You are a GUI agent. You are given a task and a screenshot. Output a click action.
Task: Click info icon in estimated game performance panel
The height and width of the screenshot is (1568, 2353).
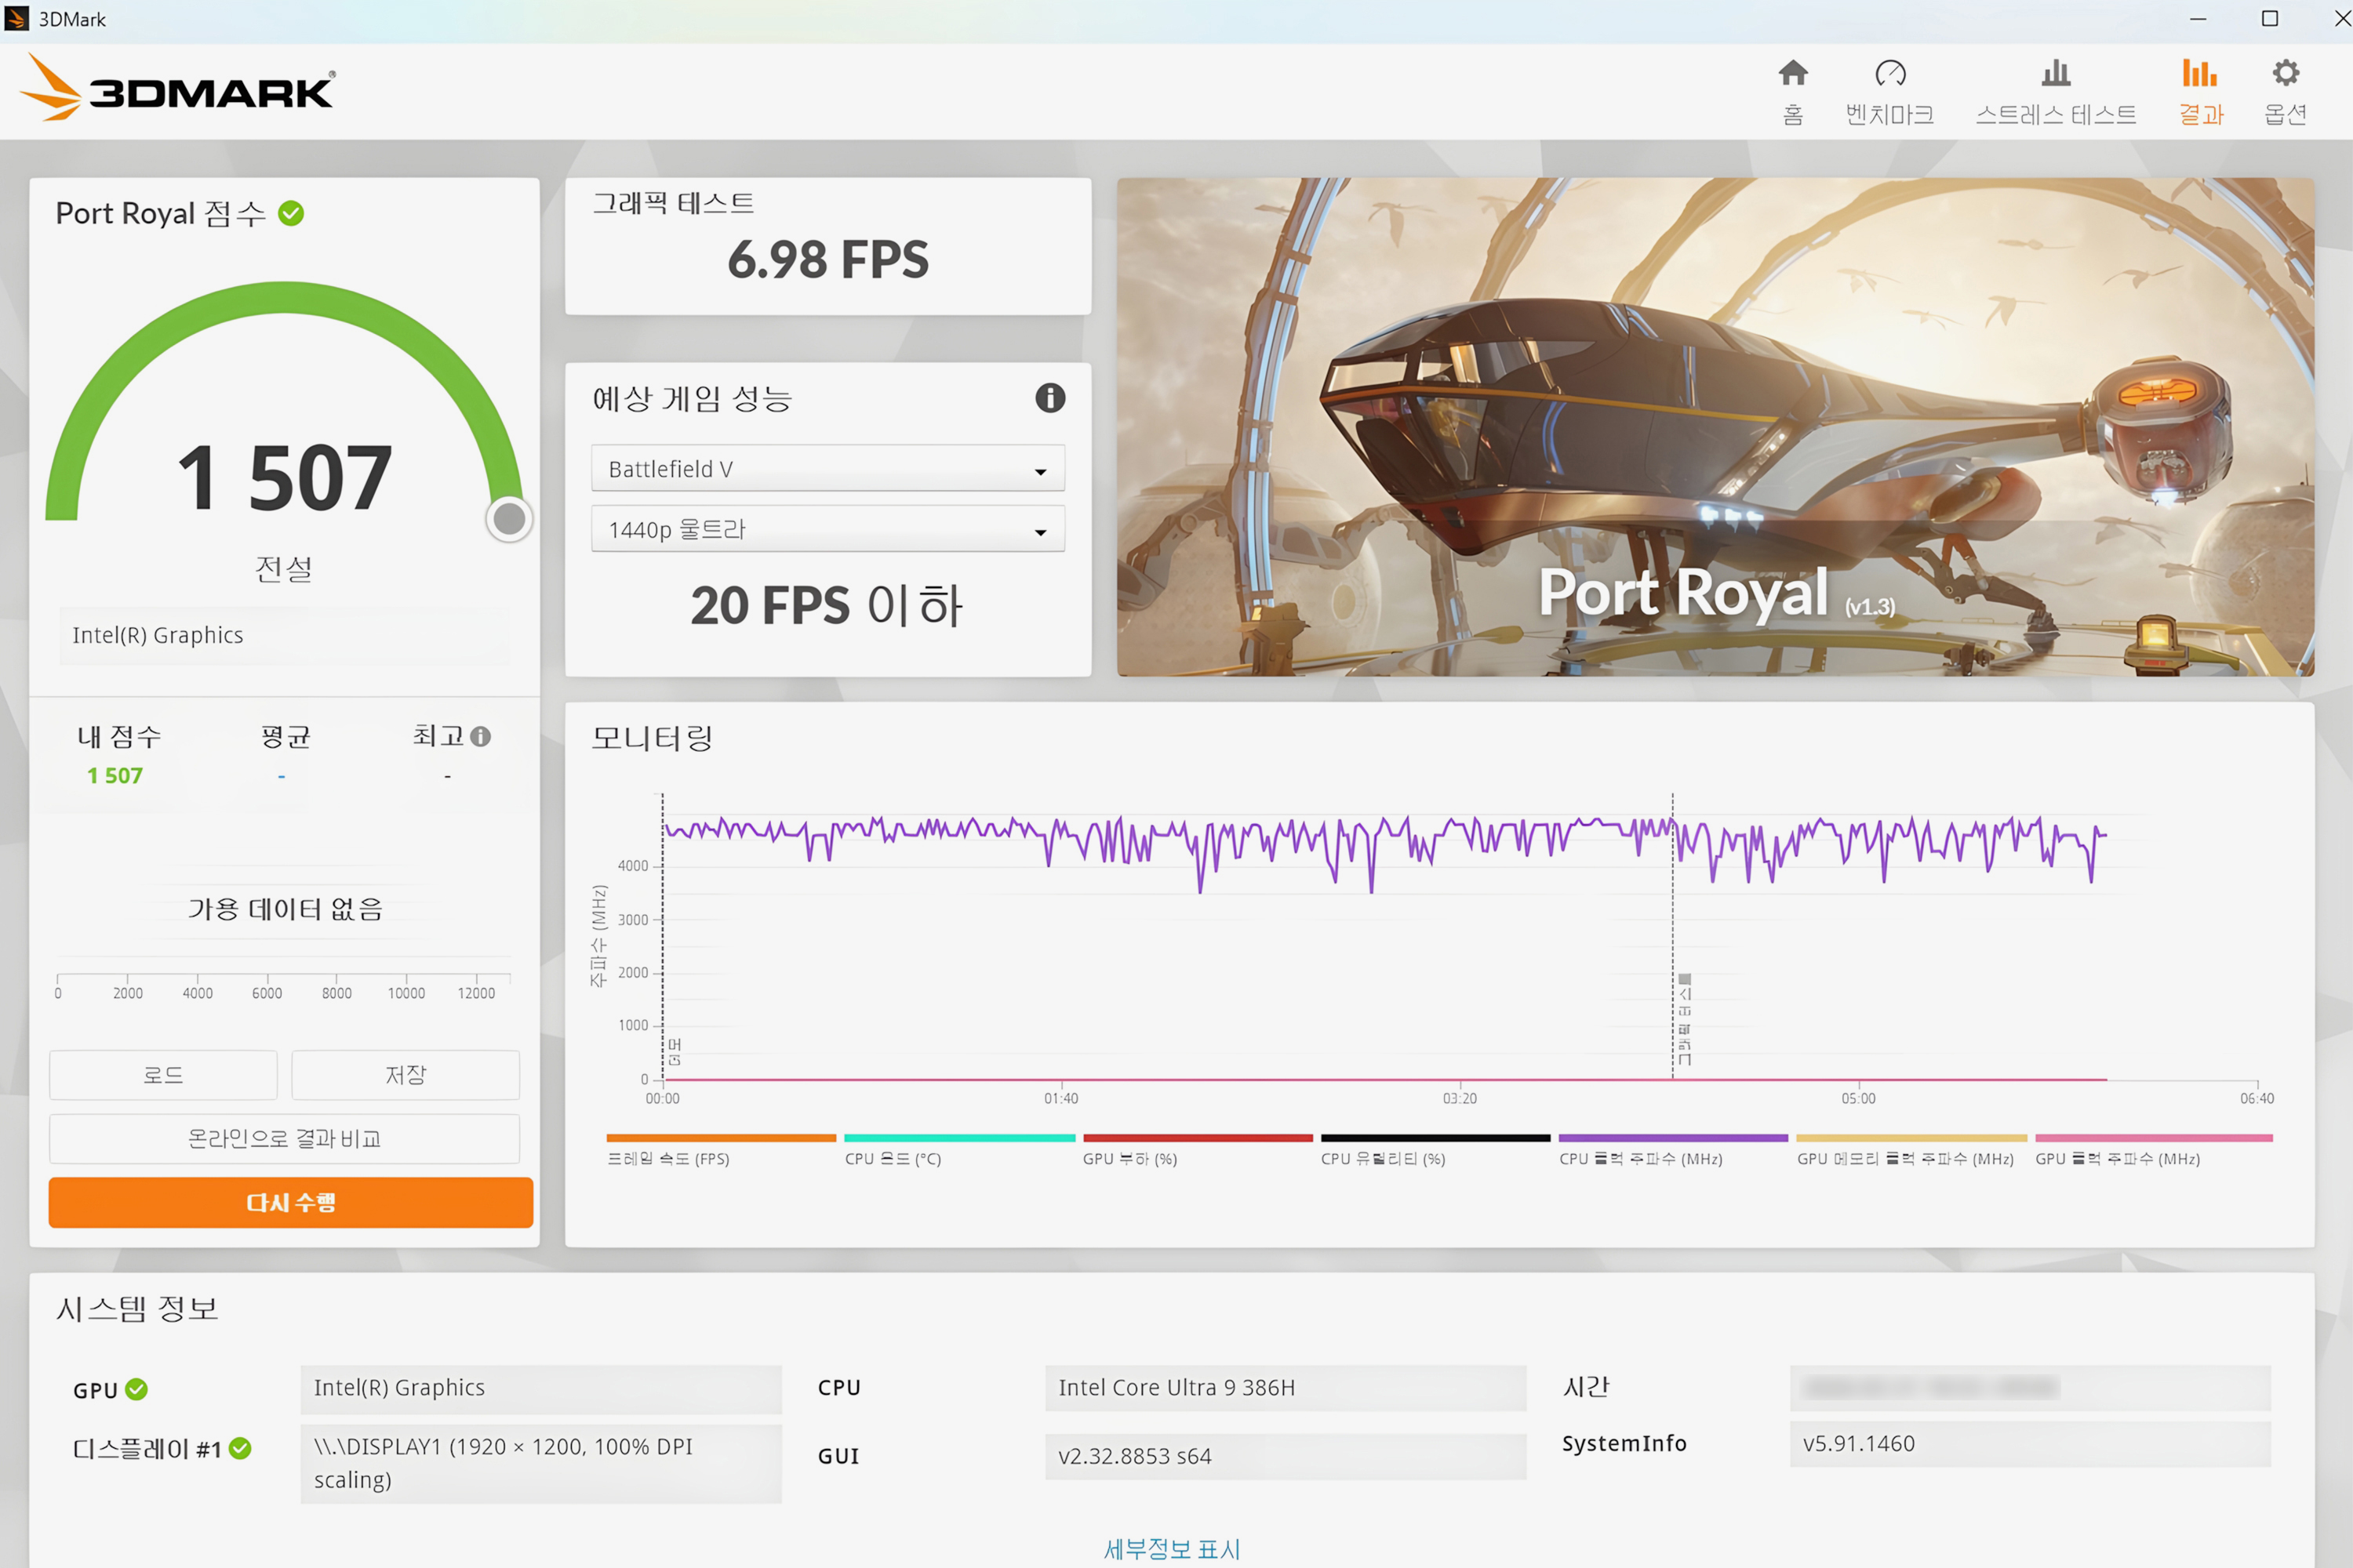pos(1049,398)
